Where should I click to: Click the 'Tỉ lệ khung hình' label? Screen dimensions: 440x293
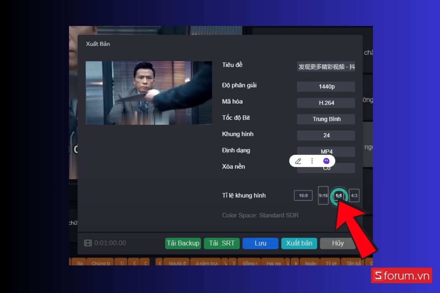[x=244, y=196]
